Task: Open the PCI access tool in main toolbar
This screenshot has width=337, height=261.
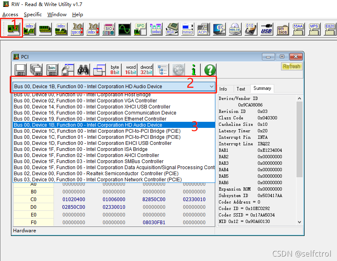Action: pos(13,29)
